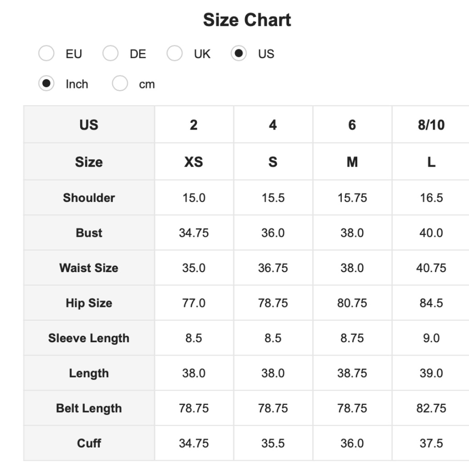Select the US sizing radio button
The height and width of the screenshot is (469, 469).
(239, 53)
